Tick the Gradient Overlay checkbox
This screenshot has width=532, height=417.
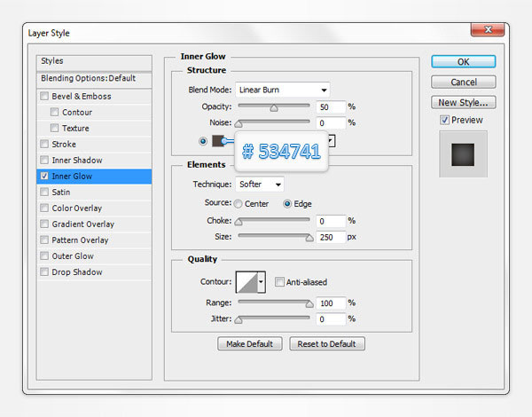(44, 224)
